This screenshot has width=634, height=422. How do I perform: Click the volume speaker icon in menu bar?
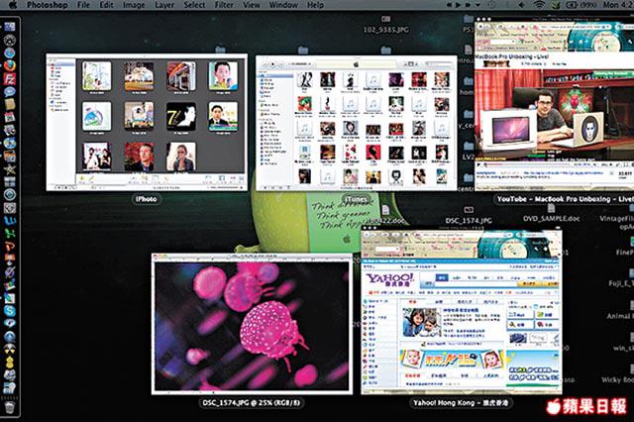[x=521, y=5]
